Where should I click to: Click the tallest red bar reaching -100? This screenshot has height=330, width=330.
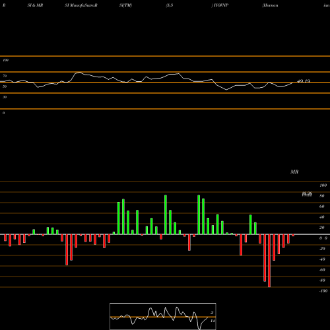(269, 261)
